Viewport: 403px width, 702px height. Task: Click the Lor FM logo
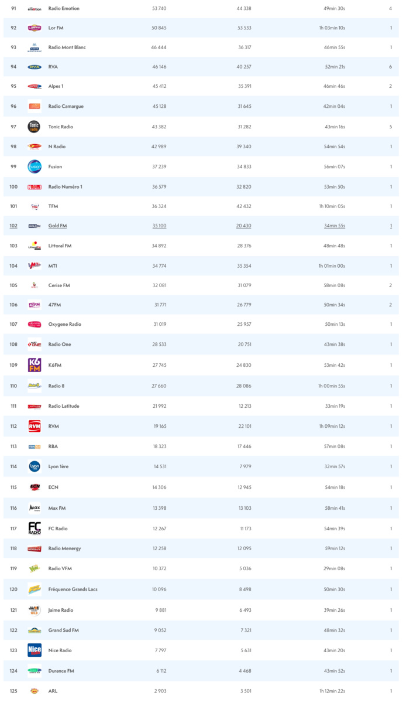coord(35,28)
